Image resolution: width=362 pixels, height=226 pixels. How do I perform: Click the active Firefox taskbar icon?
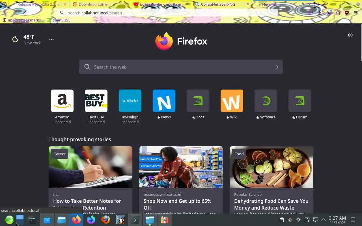[x=76, y=220]
